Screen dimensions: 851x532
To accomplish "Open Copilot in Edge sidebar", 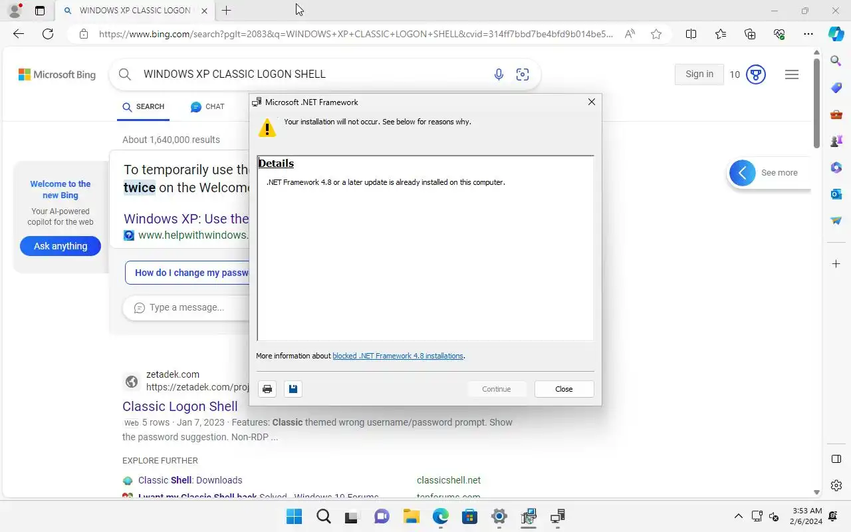I will tap(836, 34).
